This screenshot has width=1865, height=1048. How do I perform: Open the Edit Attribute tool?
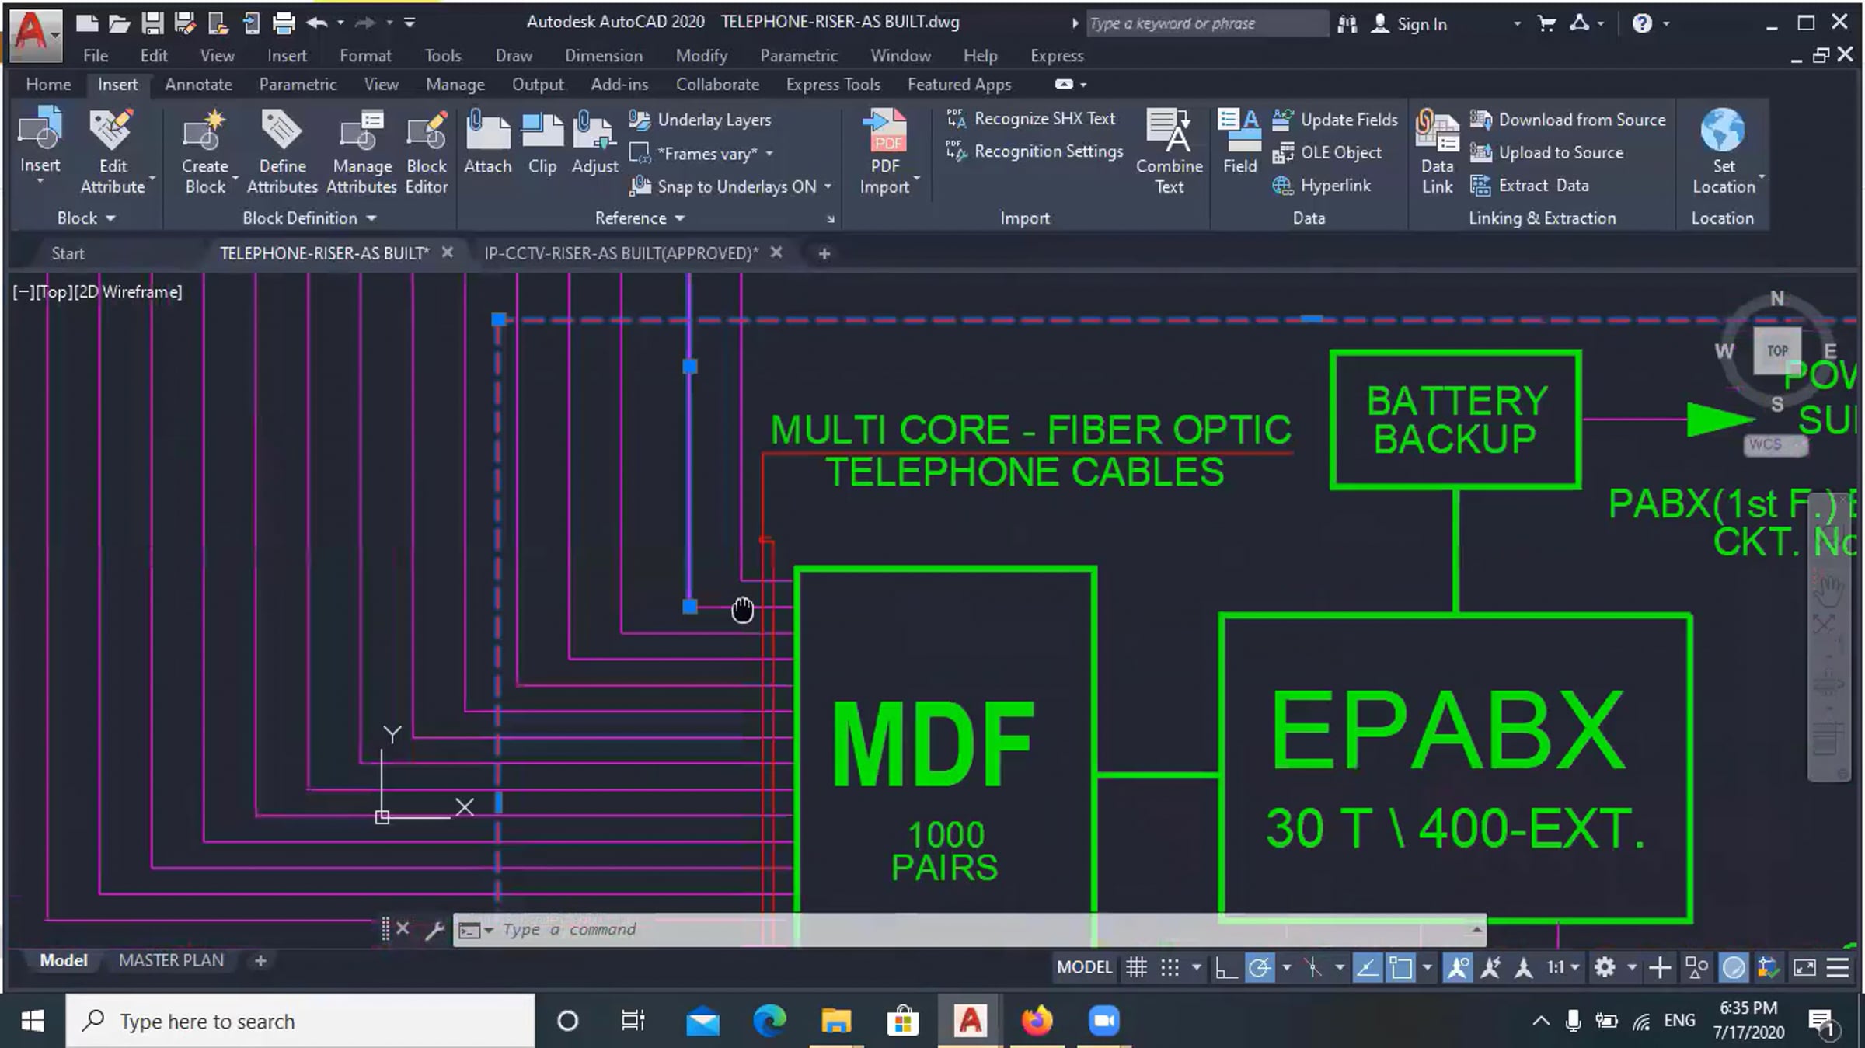tap(112, 151)
